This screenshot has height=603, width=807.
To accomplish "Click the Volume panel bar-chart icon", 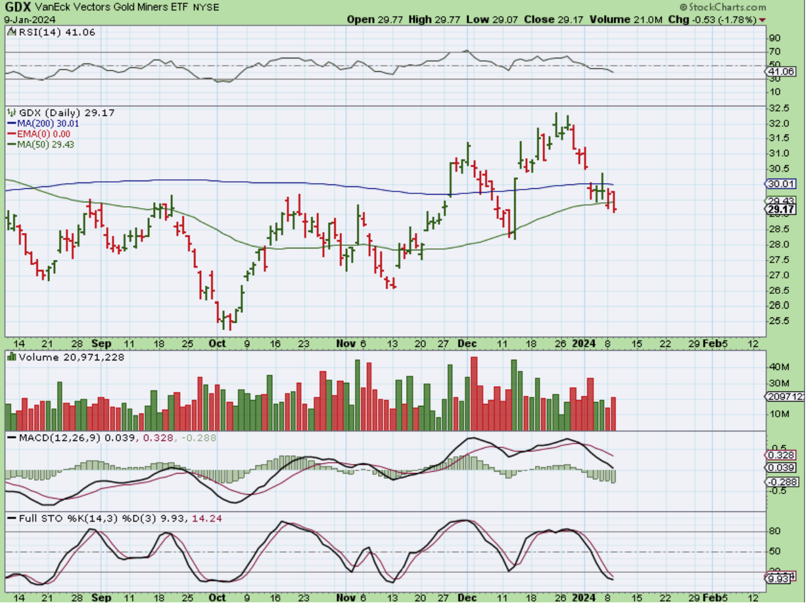I will tap(10, 357).
